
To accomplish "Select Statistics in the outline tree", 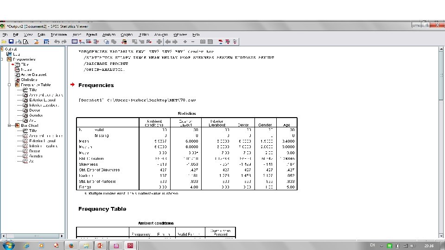I will click(29, 80).
